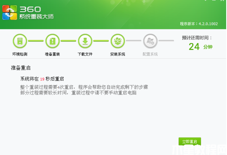Select the 环境检测 step icon
Screen dimensions: 227x155
coord(20,41)
